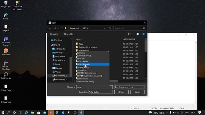
Task: Go back in the Open dialog
Action: [50, 28]
